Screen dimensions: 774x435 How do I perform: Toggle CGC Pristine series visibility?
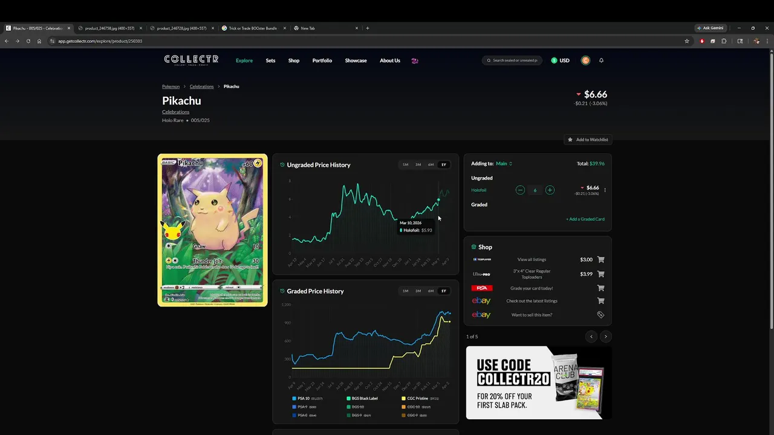click(x=420, y=399)
